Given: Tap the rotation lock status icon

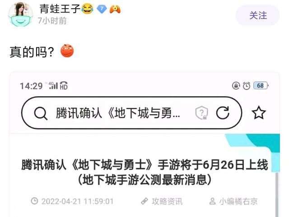Looking at the screenshot, I should coord(236,86).
